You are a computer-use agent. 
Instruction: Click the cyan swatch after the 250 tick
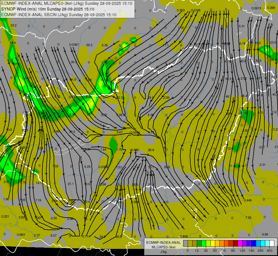[263, 243]
